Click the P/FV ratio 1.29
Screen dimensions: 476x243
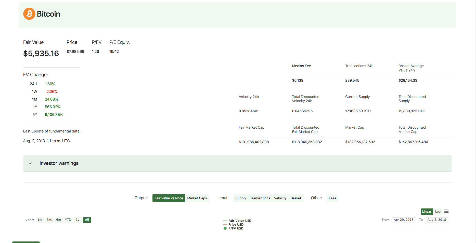pos(95,52)
